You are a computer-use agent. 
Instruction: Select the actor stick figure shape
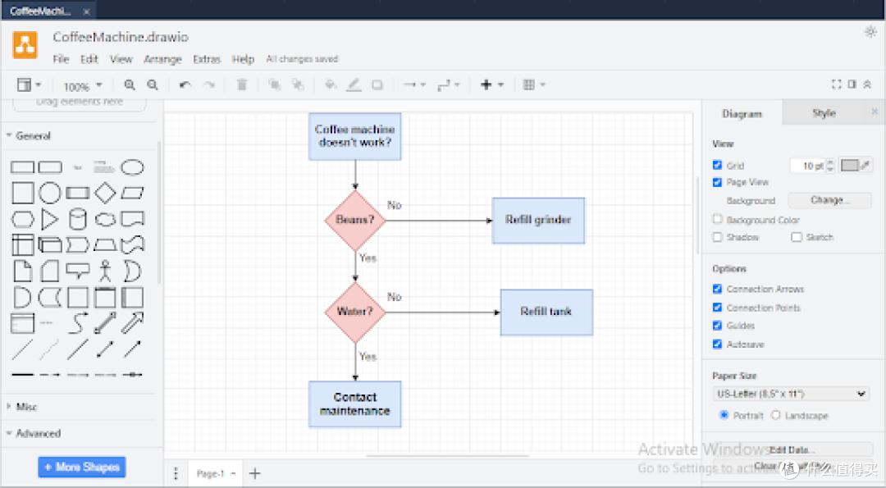point(105,271)
